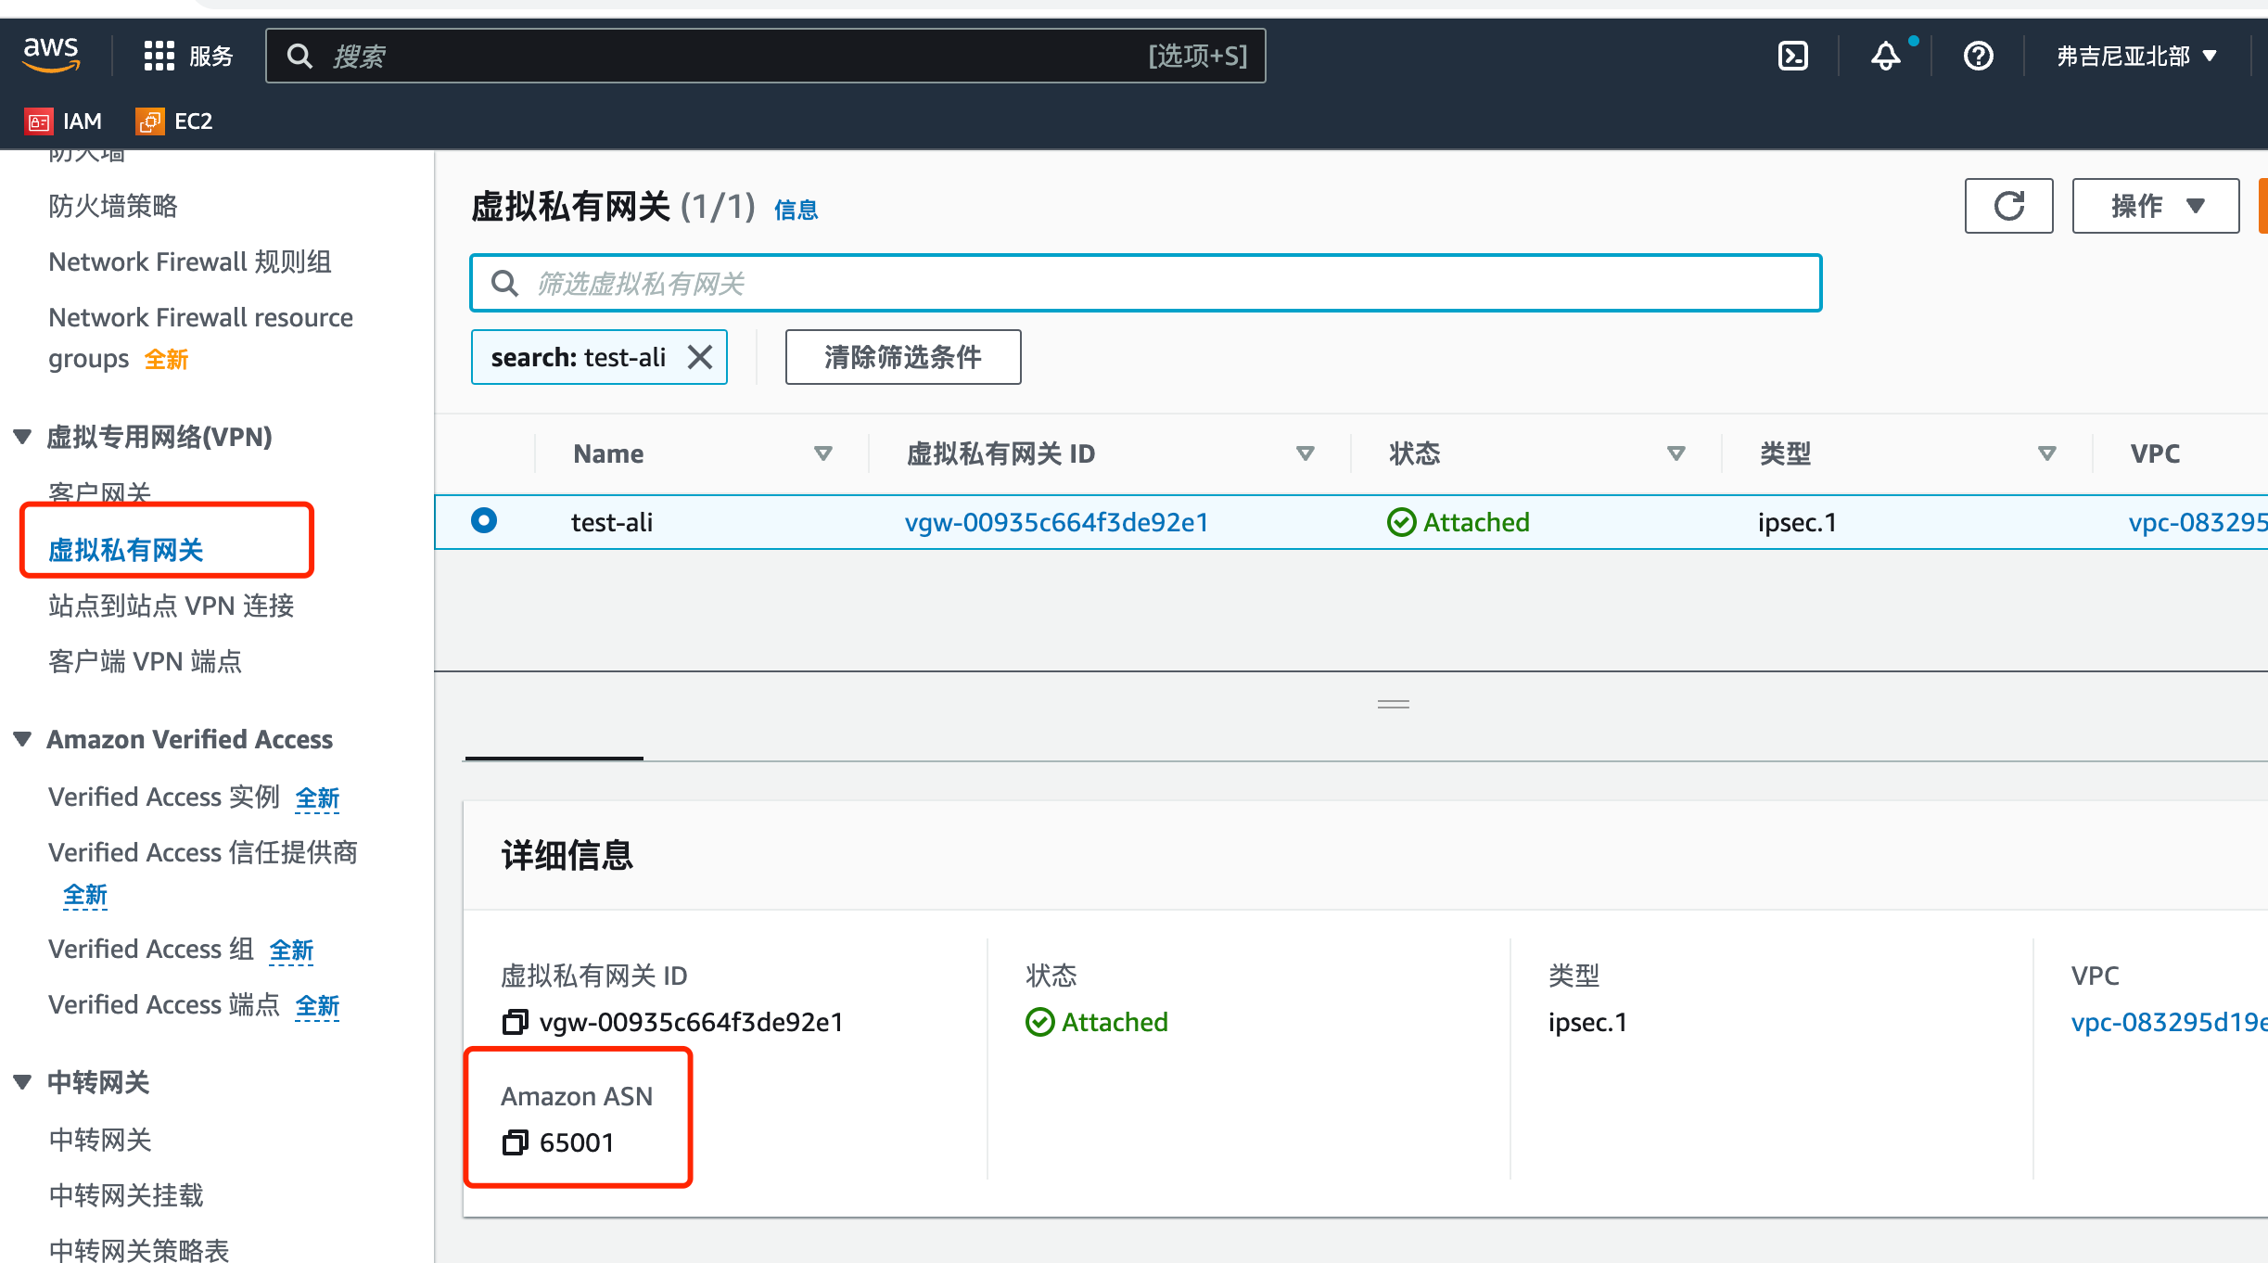The height and width of the screenshot is (1263, 2268).
Task: Copy the Amazon ASN value 65001
Action: (x=515, y=1142)
